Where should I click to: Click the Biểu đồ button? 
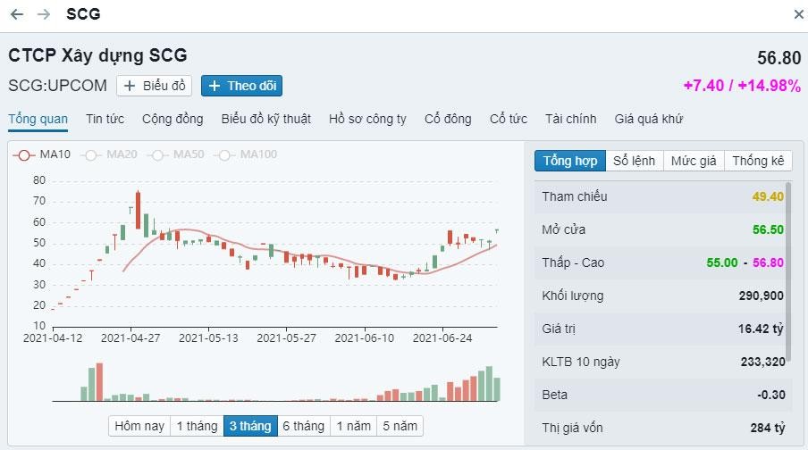155,86
